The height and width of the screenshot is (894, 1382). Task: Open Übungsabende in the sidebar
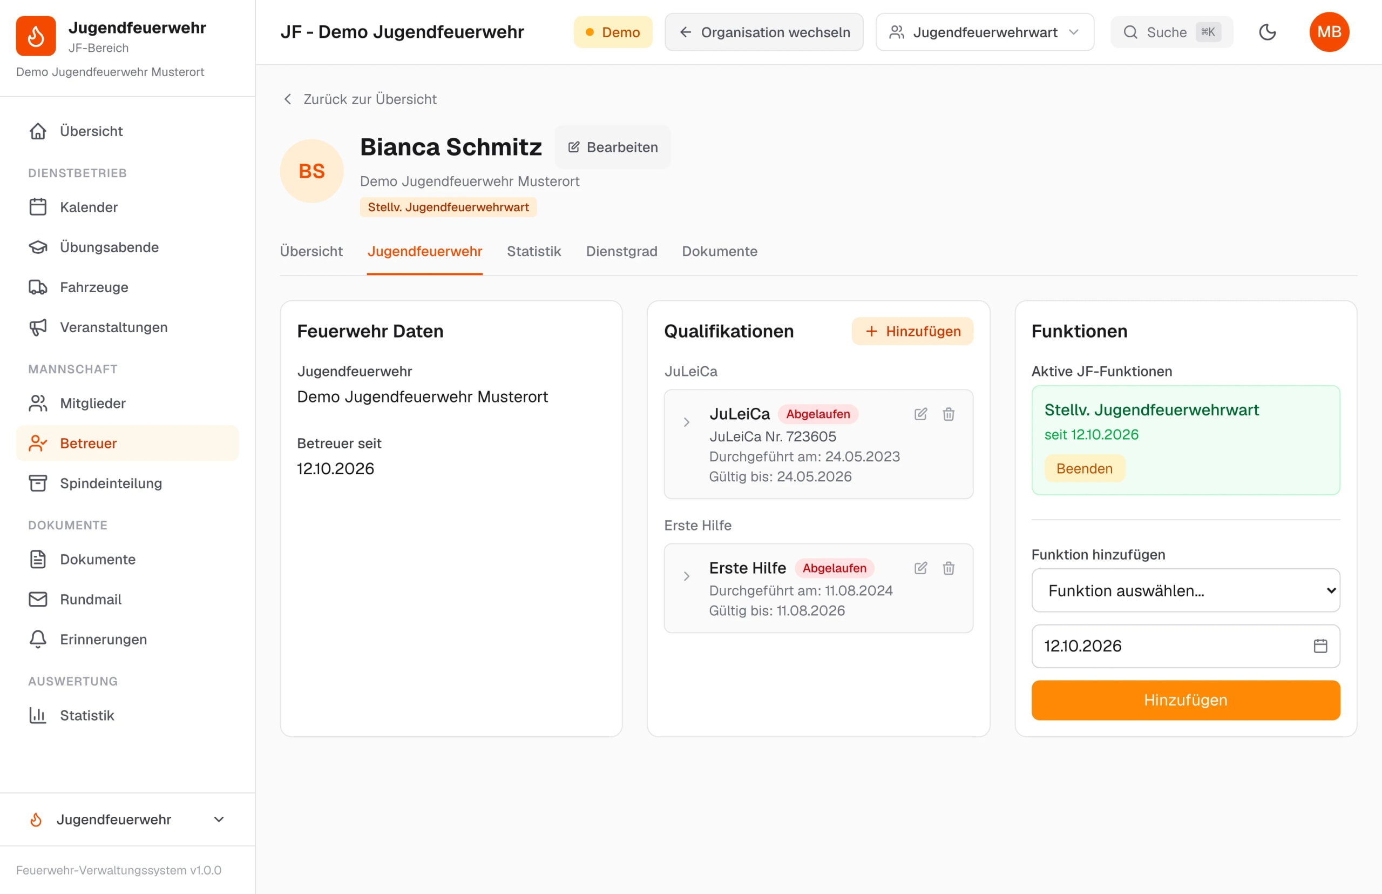127,247
